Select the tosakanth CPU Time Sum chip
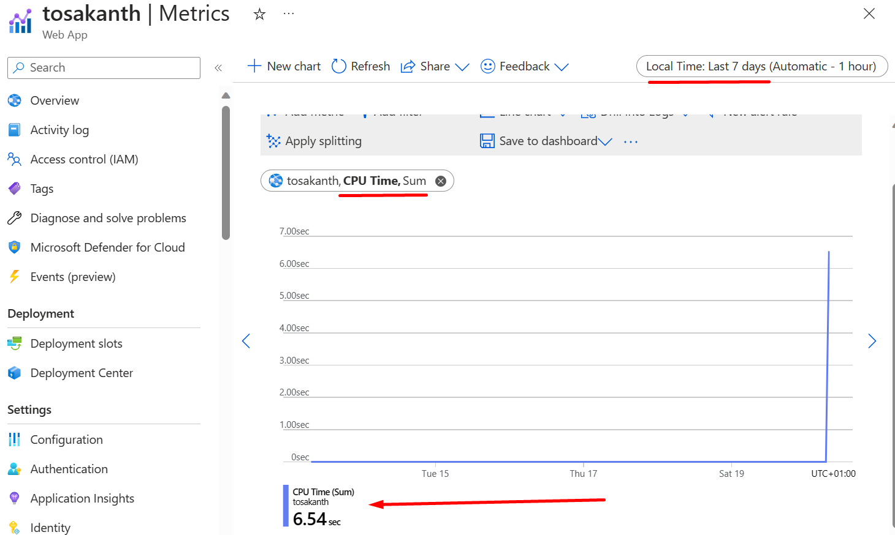This screenshot has width=895, height=535. pos(357,181)
